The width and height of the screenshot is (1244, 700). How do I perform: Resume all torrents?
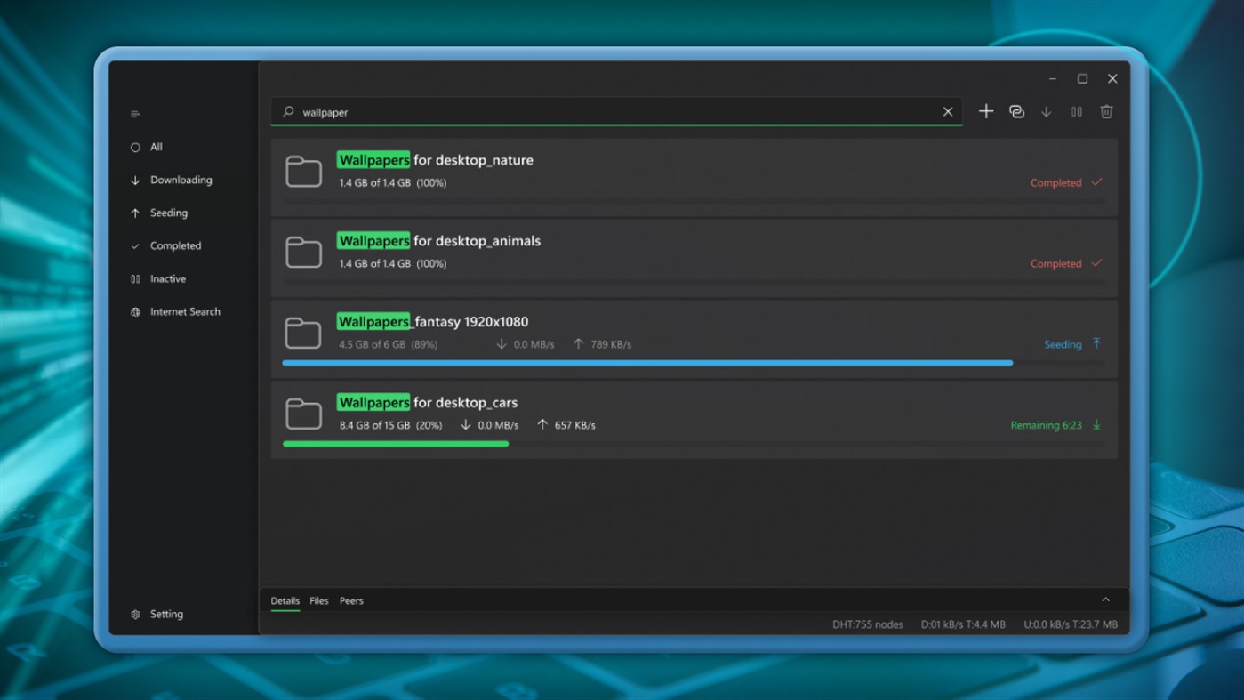[x=1047, y=111]
